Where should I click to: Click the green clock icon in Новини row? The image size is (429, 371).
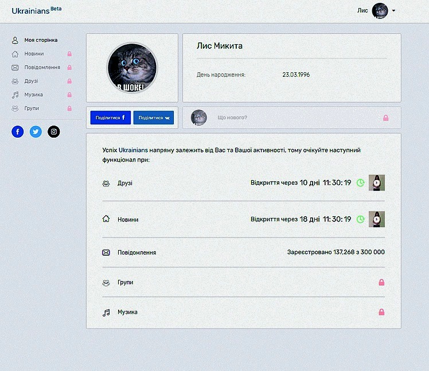click(360, 219)
